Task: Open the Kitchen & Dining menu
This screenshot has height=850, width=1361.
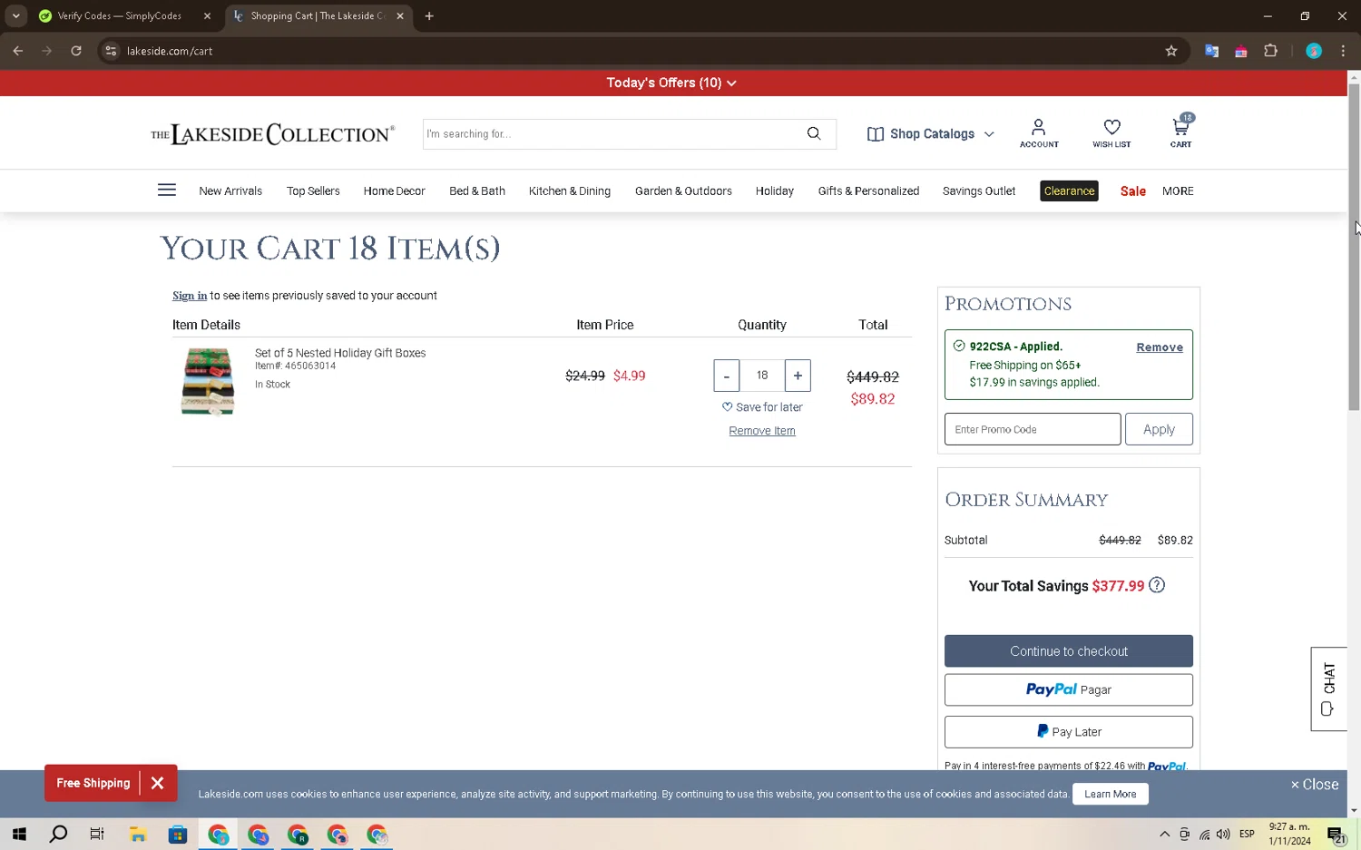Action: click(570, 191)
